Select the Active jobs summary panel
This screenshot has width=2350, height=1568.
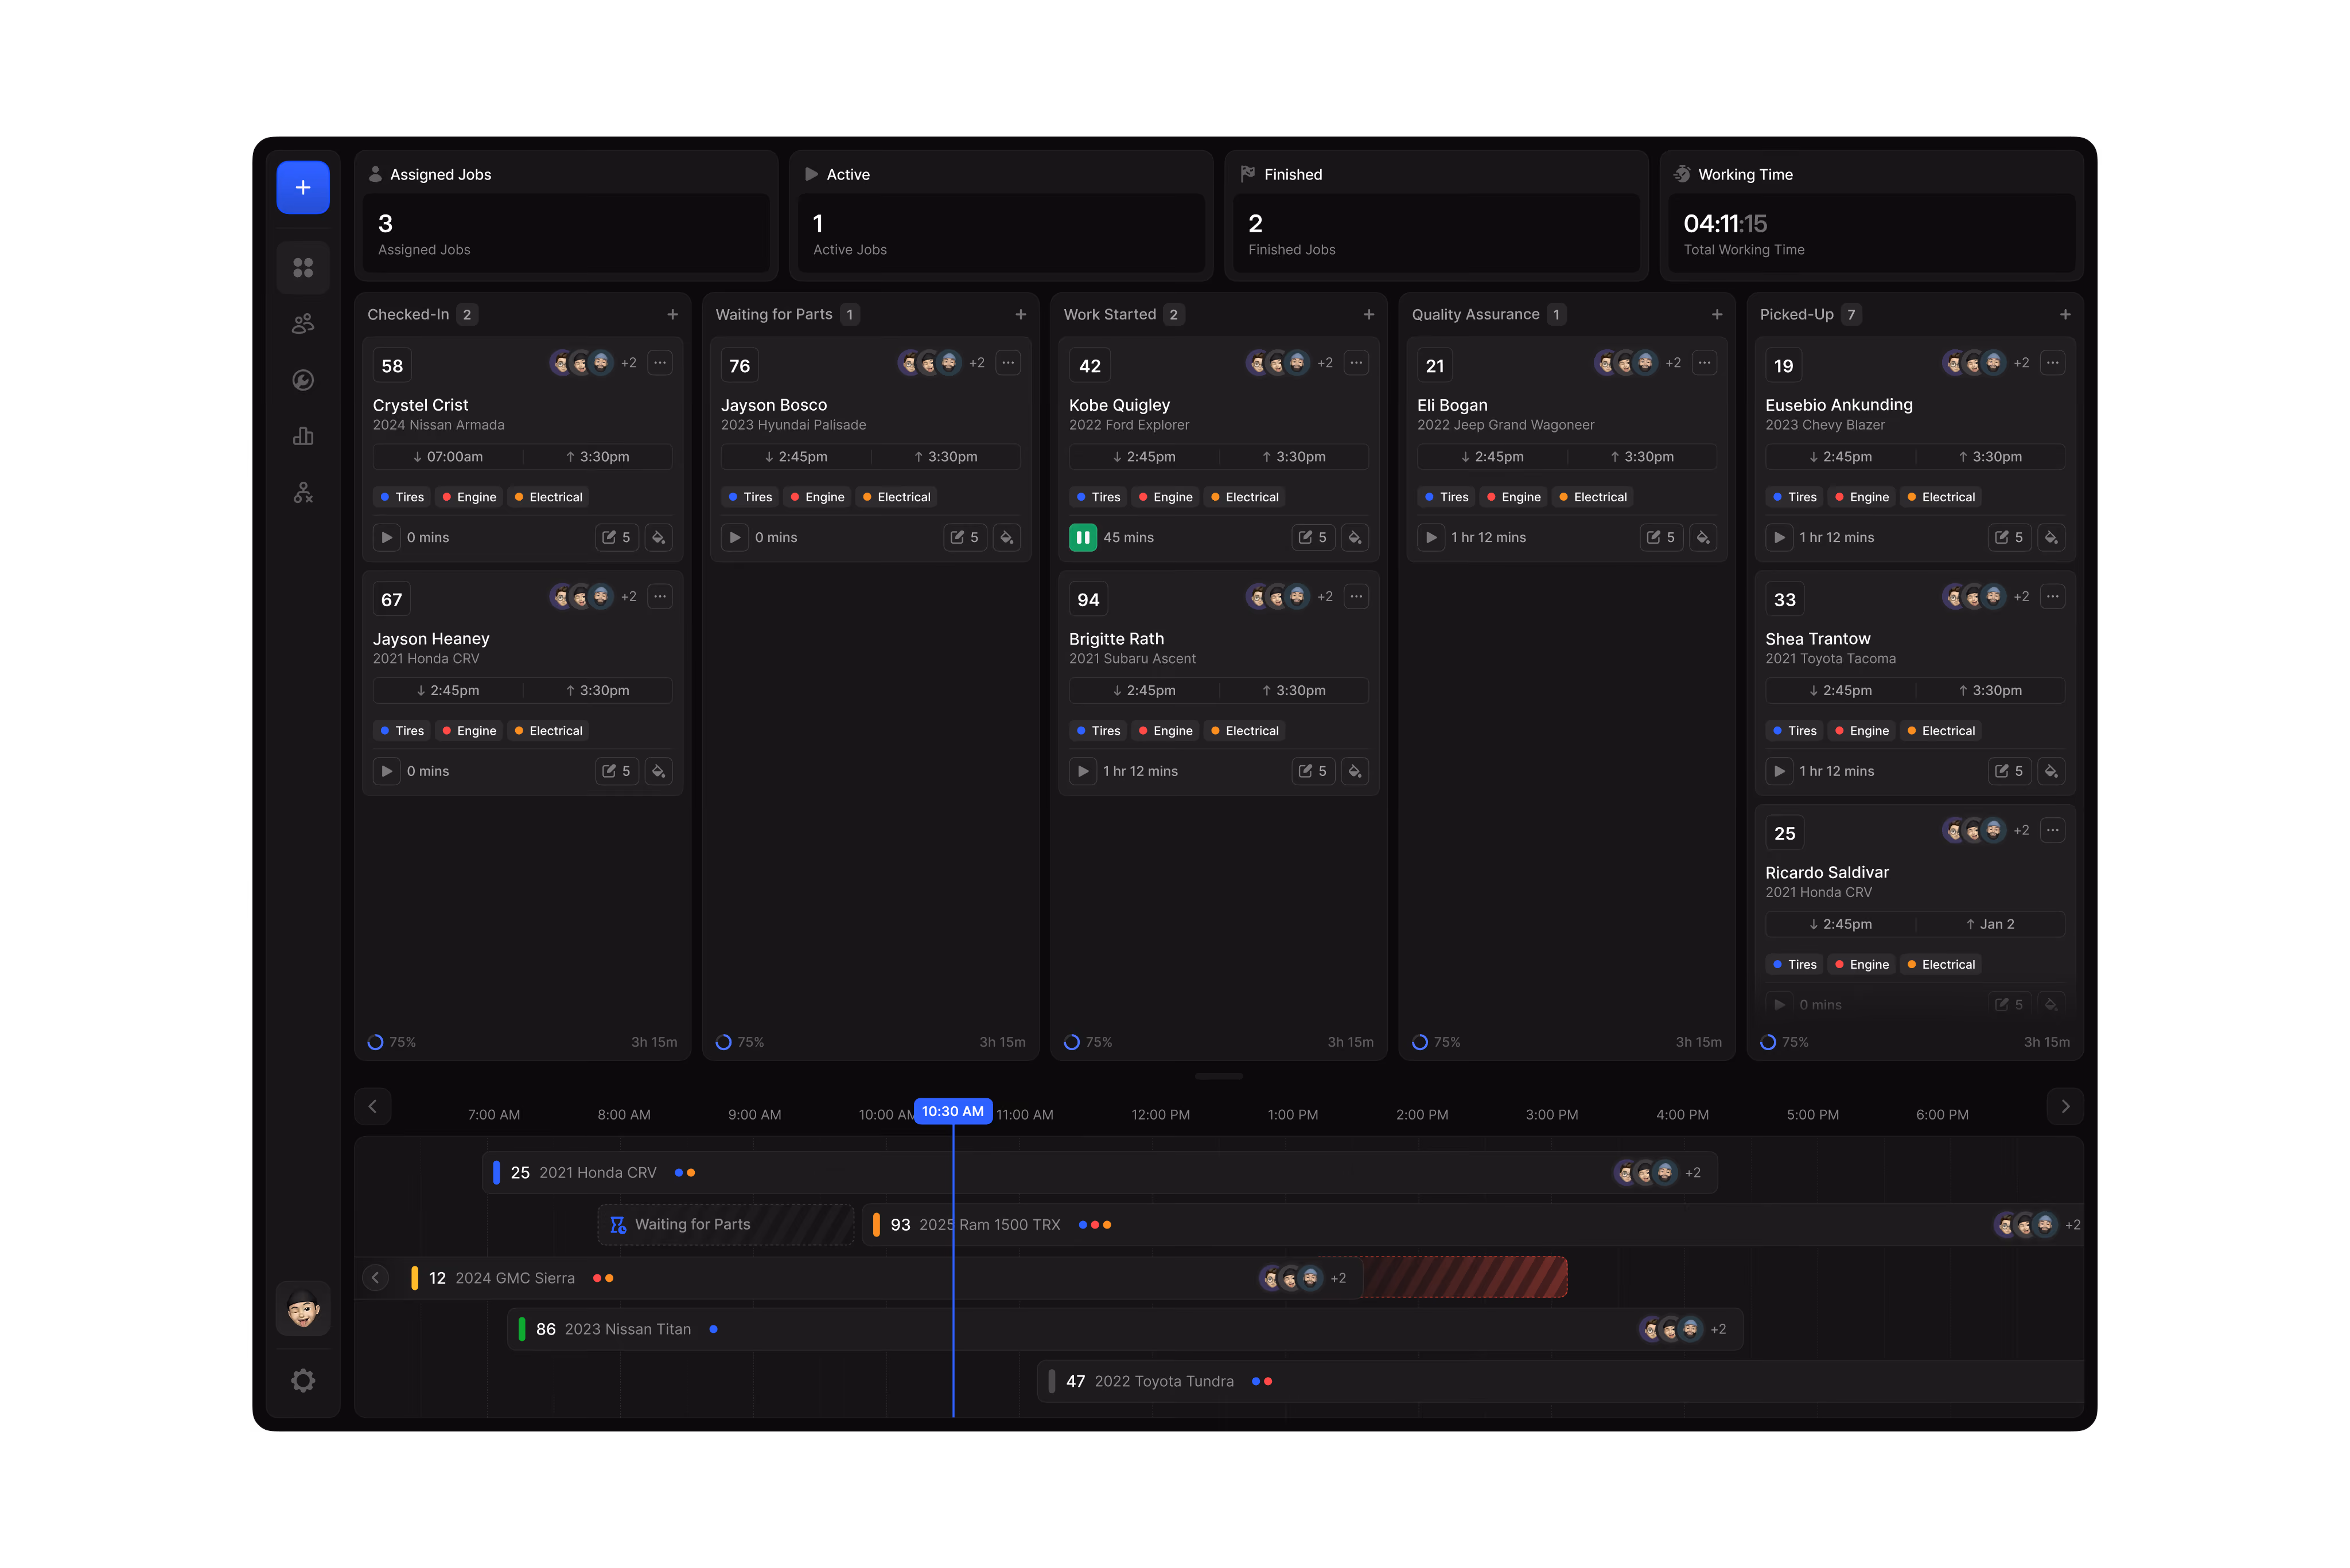pyautogui.click(x=1001, y=215)
